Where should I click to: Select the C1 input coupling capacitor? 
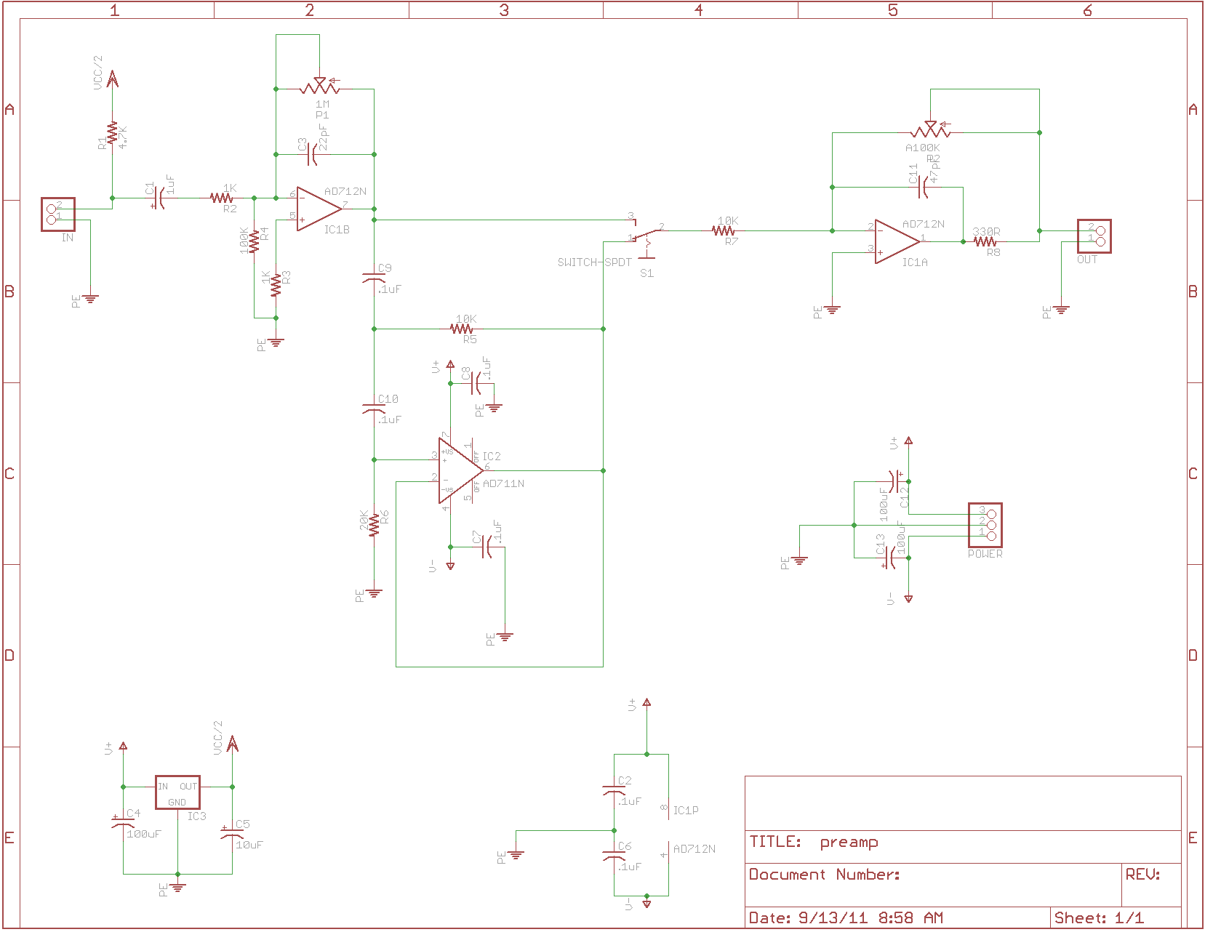click(160, 198)
